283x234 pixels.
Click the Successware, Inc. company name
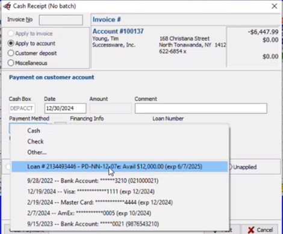tap(114, 45)
